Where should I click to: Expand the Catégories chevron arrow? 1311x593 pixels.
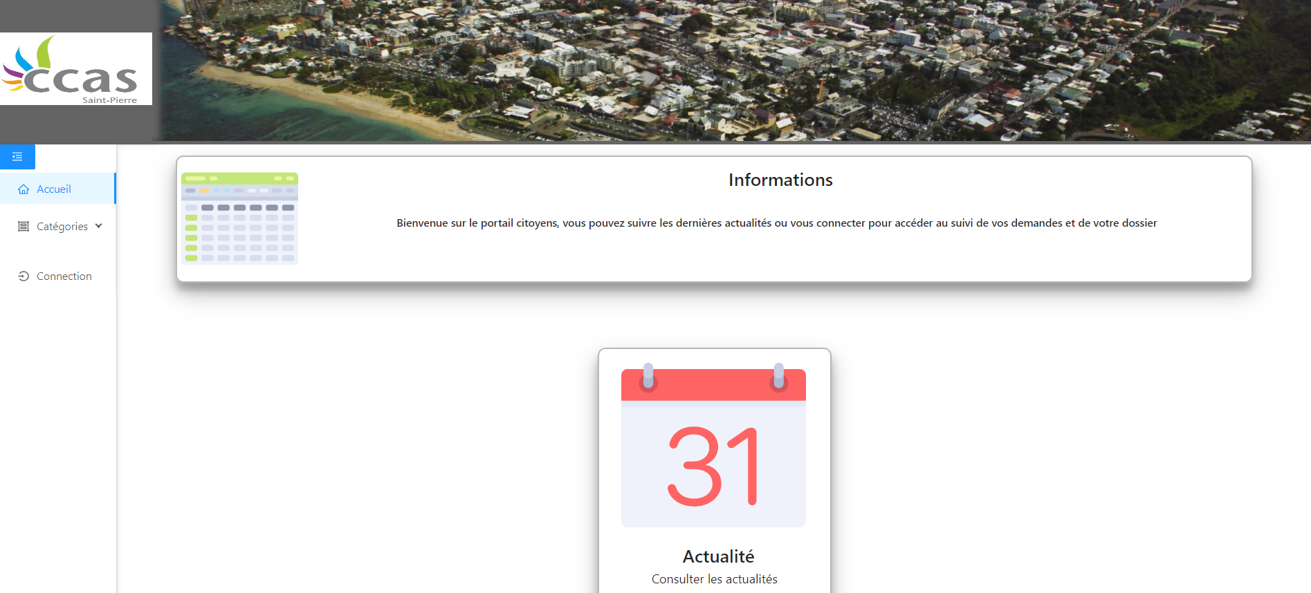[x=99, y=226]
